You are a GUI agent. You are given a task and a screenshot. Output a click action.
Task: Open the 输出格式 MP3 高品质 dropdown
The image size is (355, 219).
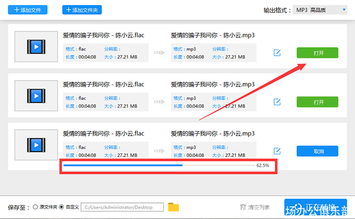tap(319, 10)
